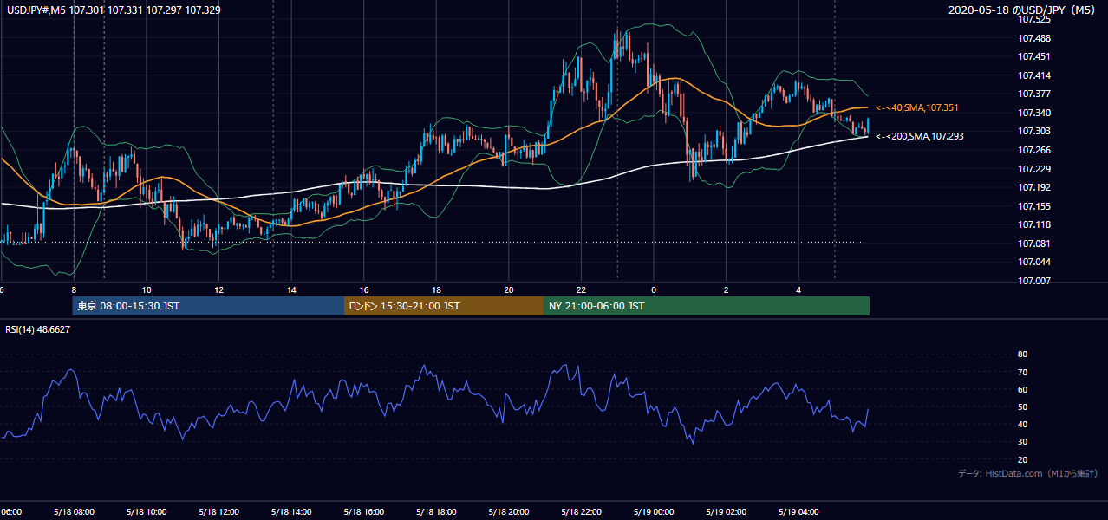Click the 200,SMA,107.293 white label
Image resolution: width=1108 pixels, height=520 pixels.
(x=918, y=136)
